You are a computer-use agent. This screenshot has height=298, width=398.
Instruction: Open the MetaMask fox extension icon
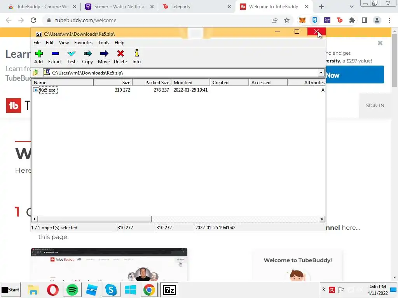click(302, 20)
